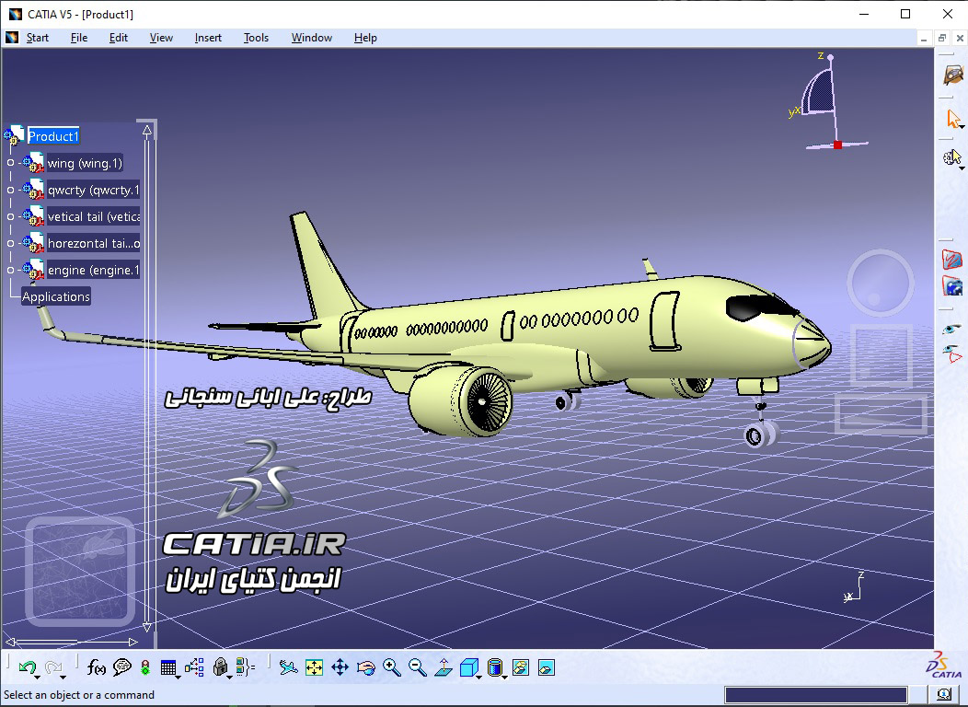
Task: Expand the vetical tail tree node
Action: coord(10,216)
